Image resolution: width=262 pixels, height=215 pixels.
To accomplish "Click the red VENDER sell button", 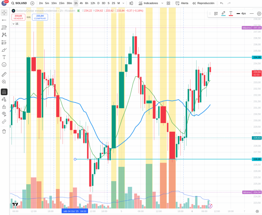I will point(18,17).
